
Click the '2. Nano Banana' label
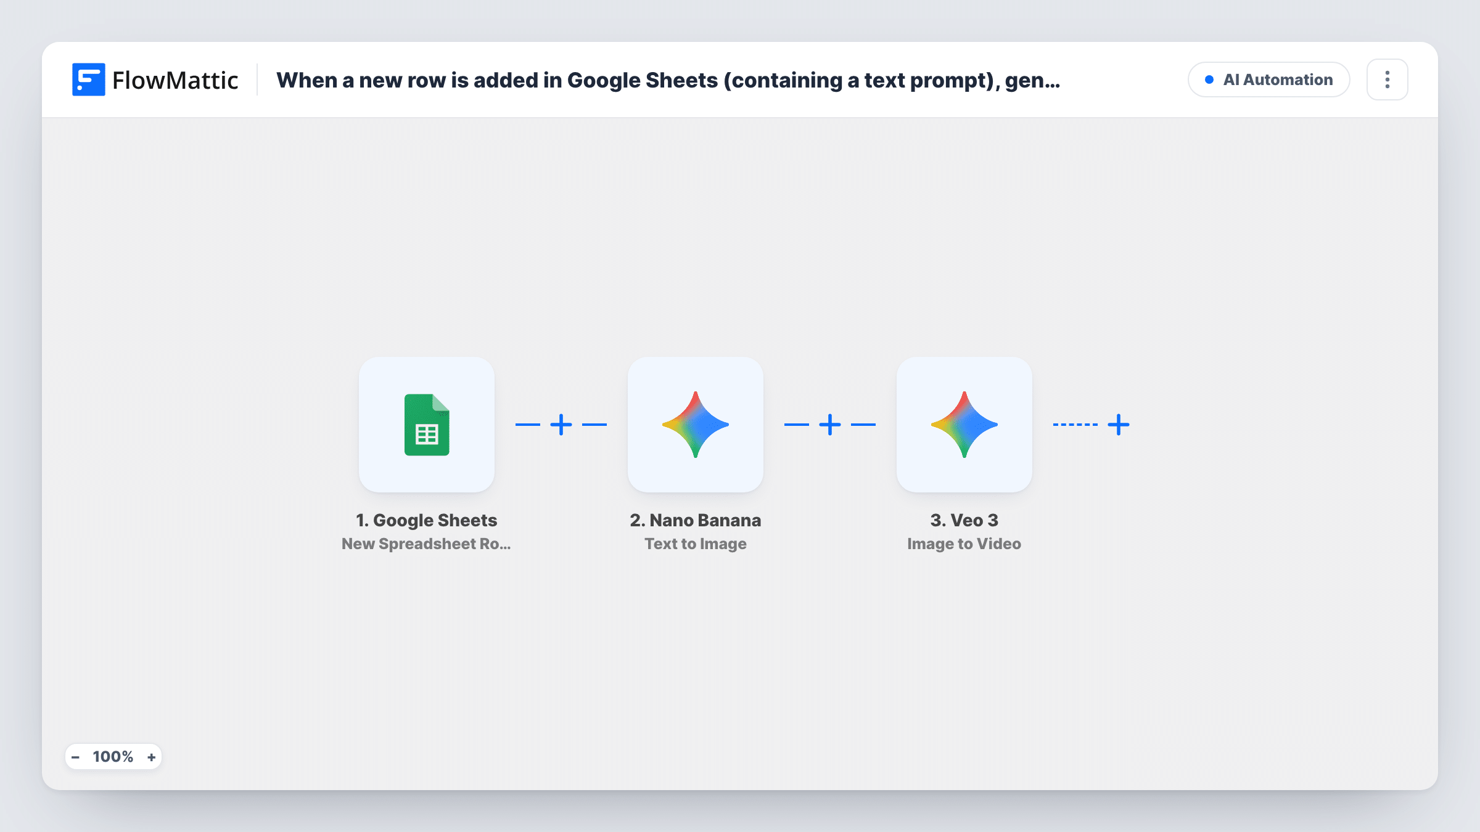(695, 520)
